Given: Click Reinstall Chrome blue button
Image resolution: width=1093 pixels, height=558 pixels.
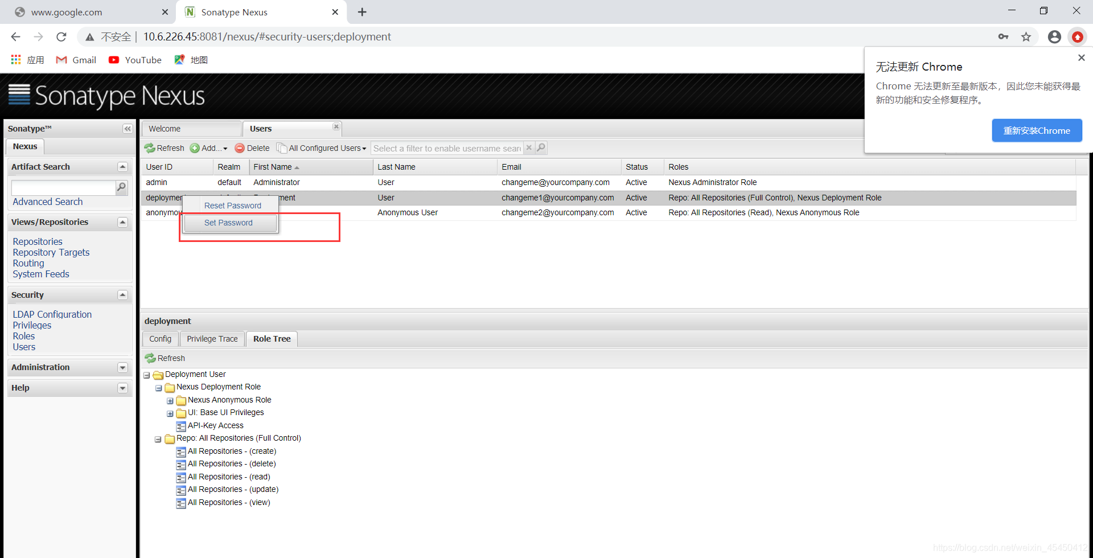Looking at the screenshot, I should point(1037,130).
